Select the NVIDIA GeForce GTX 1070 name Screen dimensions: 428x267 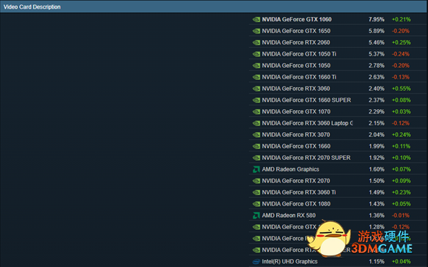click(296, 111)
